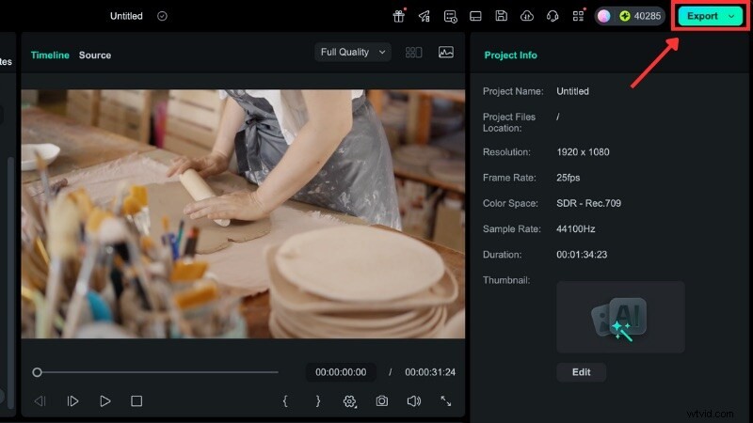The height and width of the screenshot is (423, 753).
Task: Toggle the volume speaker icon
Action: (x=413, y=401)
